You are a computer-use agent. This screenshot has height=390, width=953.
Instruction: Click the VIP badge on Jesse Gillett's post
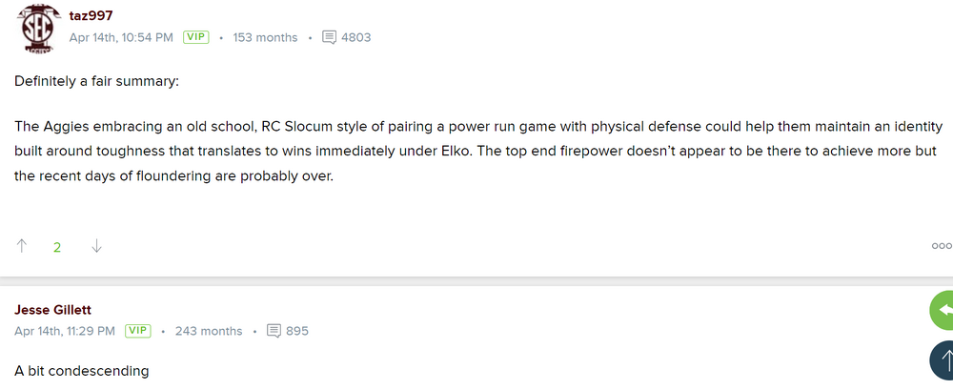pyautogui.click(x=139, y=331)
